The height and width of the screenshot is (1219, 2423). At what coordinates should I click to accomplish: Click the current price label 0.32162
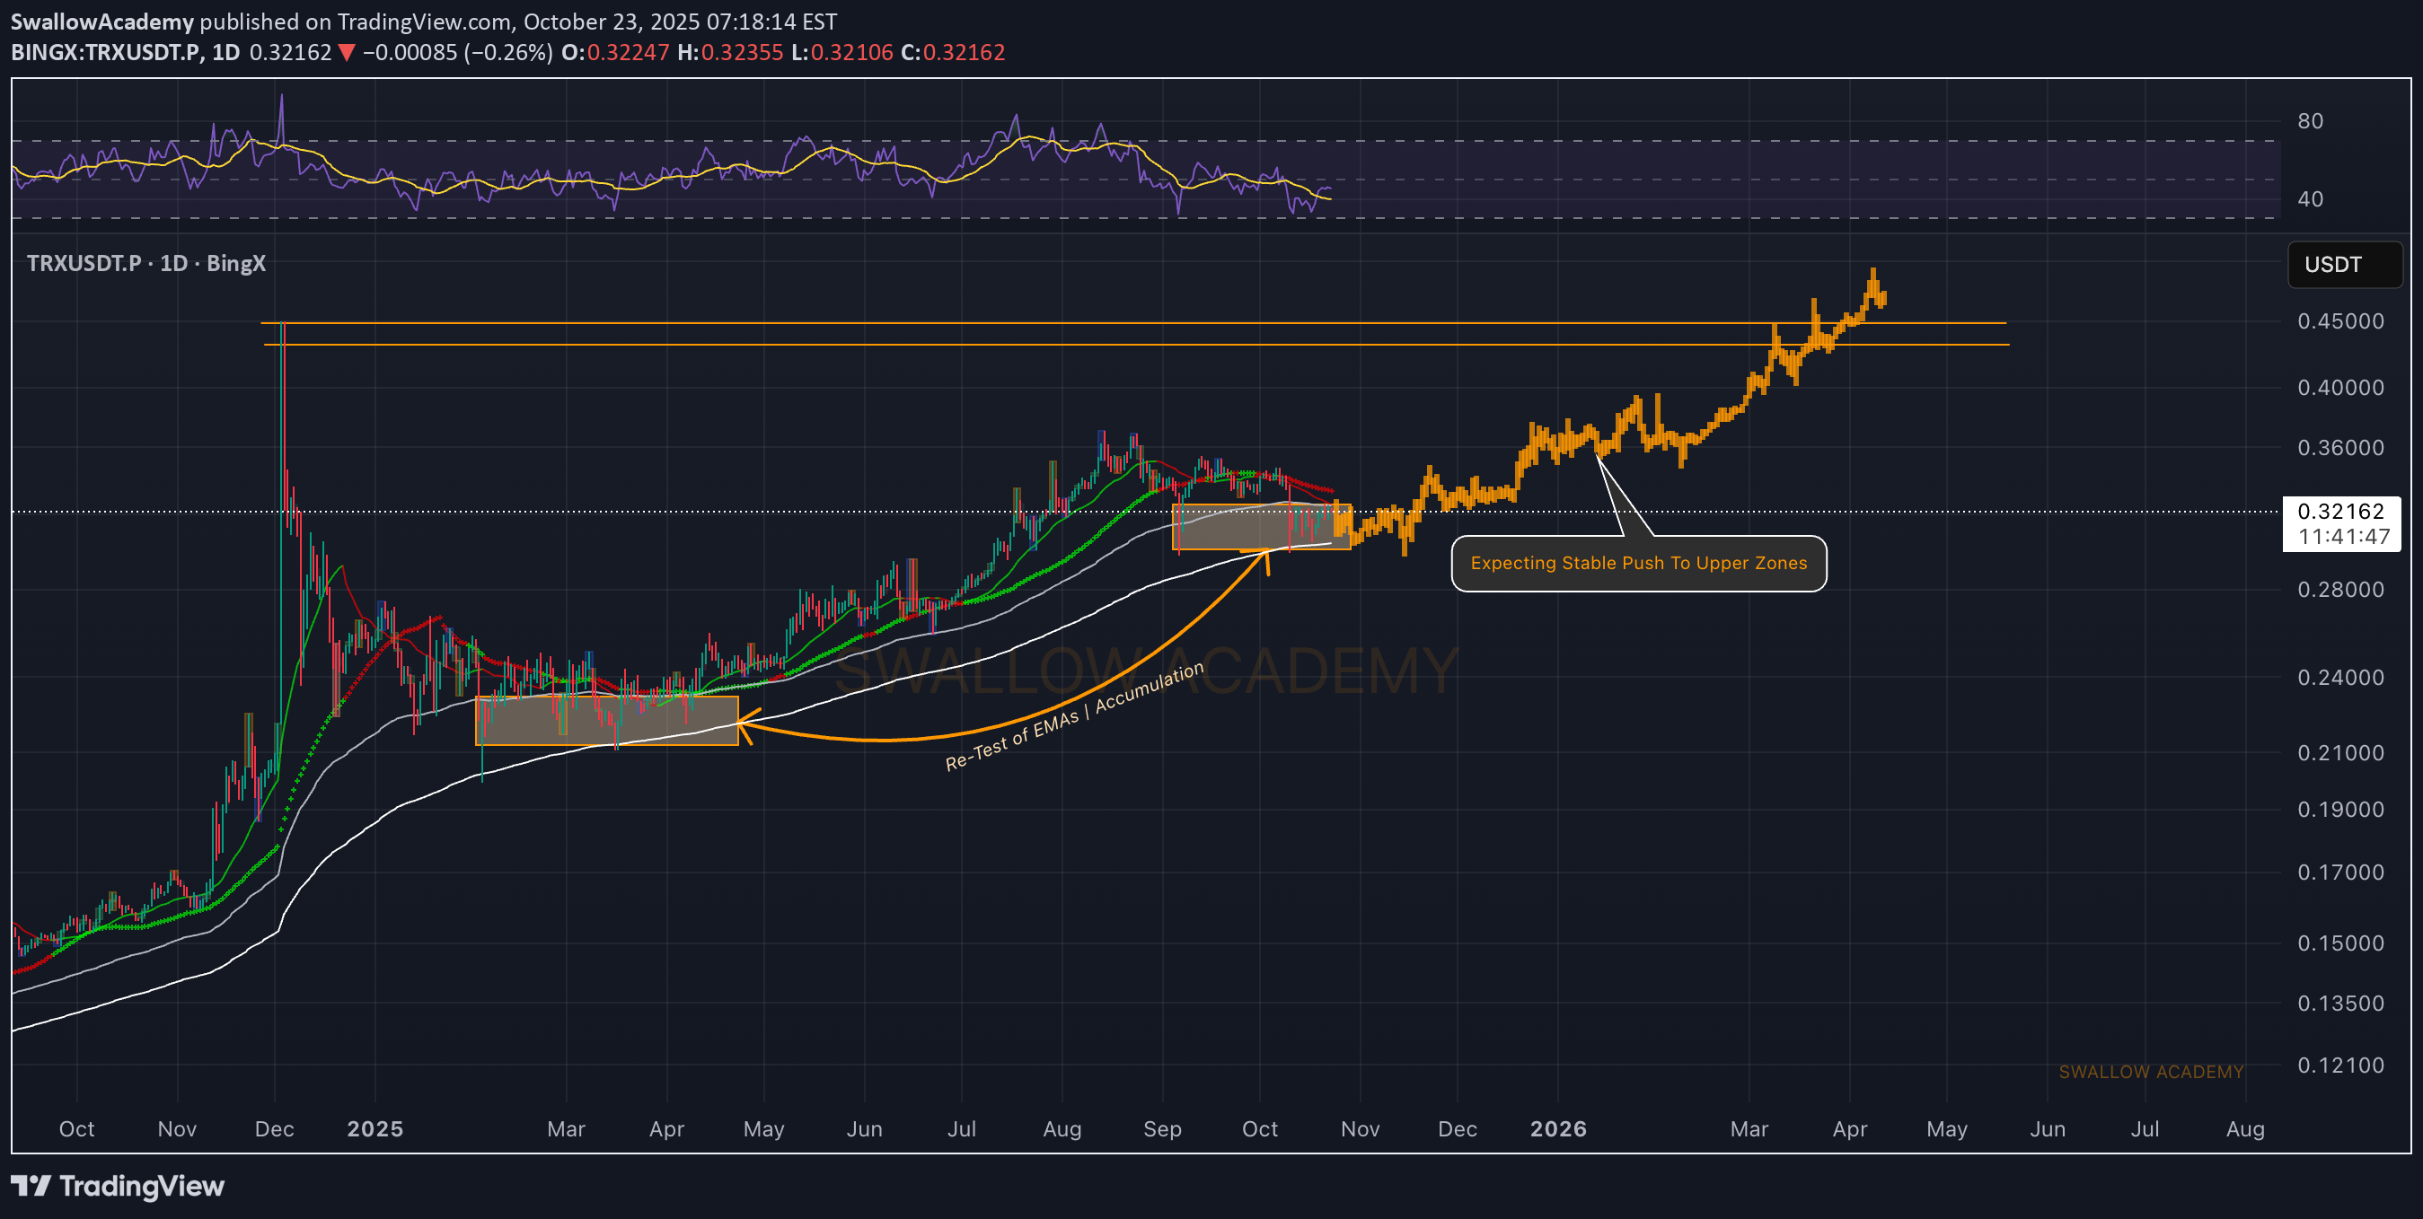2340,512
